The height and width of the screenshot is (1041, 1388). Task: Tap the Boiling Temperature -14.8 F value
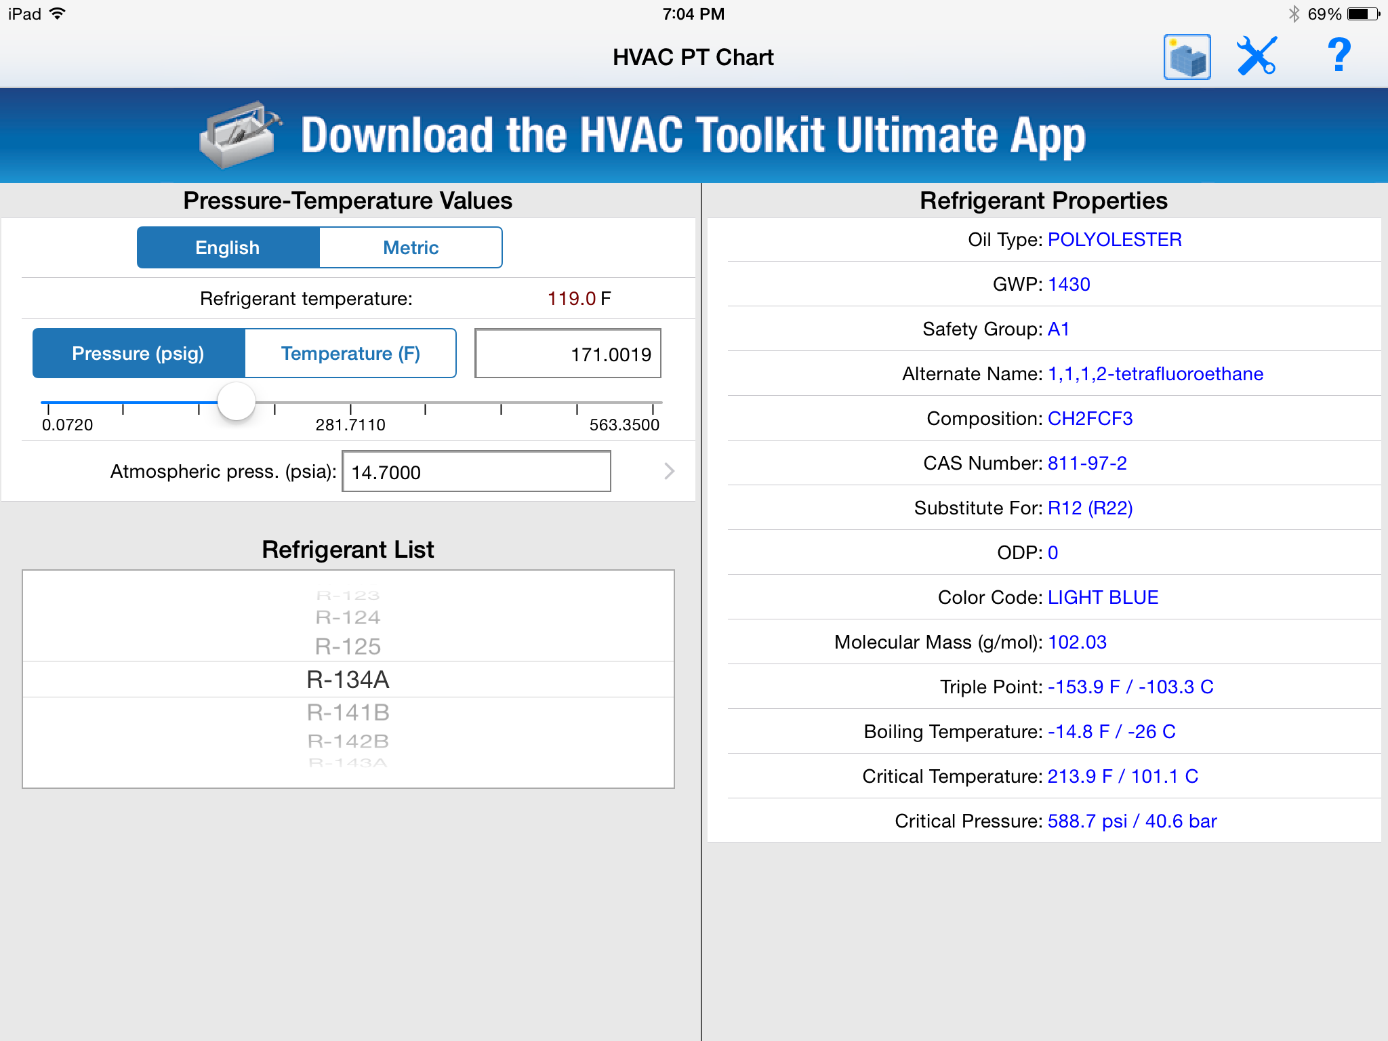tap(1111, 731)
